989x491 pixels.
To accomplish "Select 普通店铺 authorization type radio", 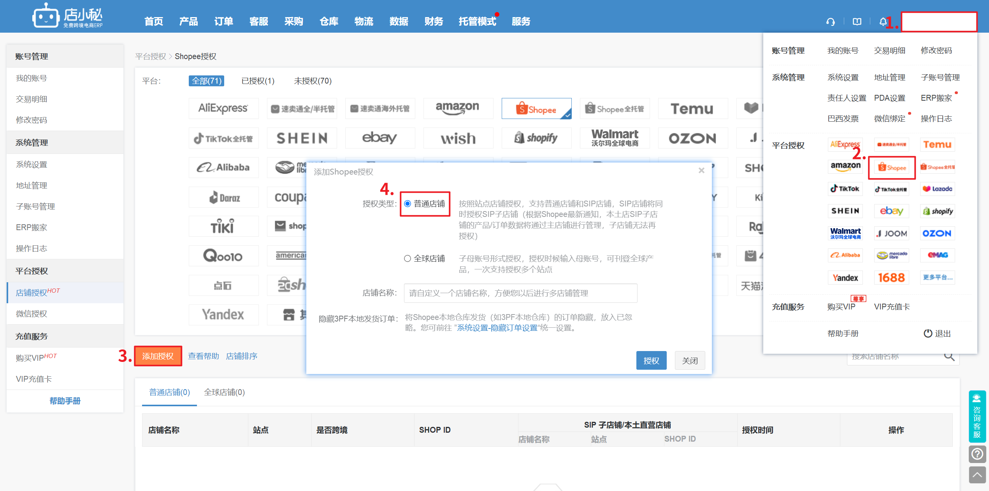I will [408, 204].
